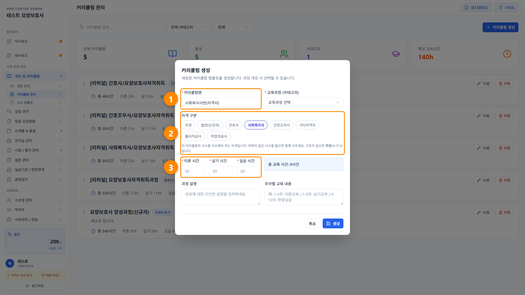This screenshot has height=295, width=525.
Task: Click the 커리큘럼명 input field
Action: click(x=221, y=103)
